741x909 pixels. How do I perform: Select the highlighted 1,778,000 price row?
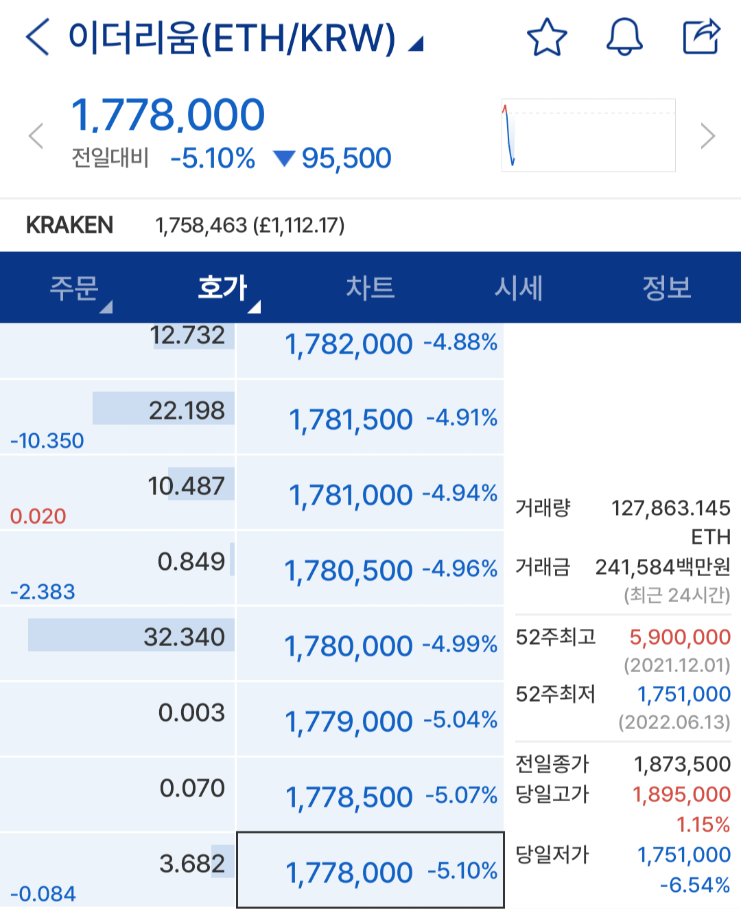[370, 871]
